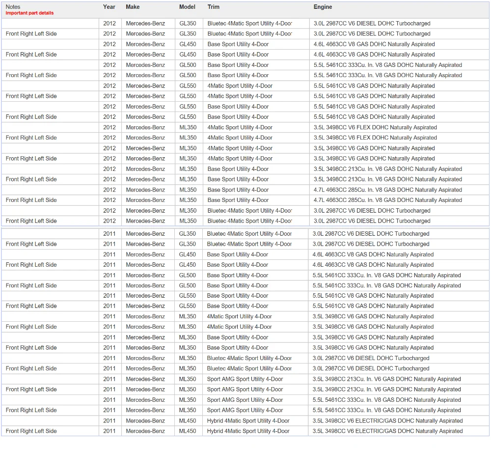Select 2011 GL450 model cell with a side note
Image resolution: width=491 pixels, height=449 pixels.
pos(187,265)
